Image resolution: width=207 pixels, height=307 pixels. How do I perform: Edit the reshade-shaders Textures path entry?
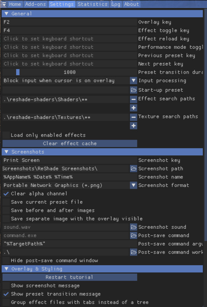click(66, 117)
